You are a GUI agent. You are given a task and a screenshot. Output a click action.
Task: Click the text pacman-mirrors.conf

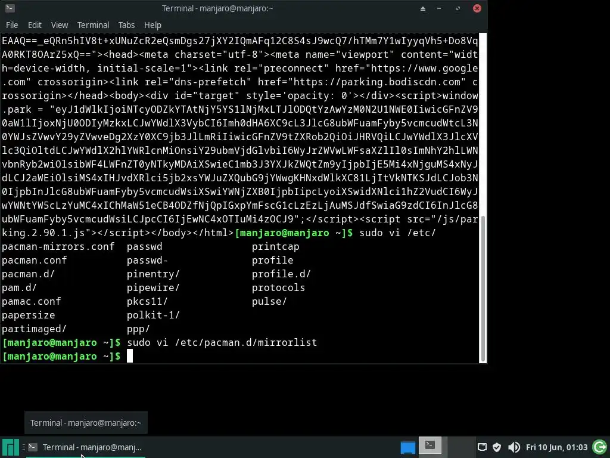click(x=58, y=246)
